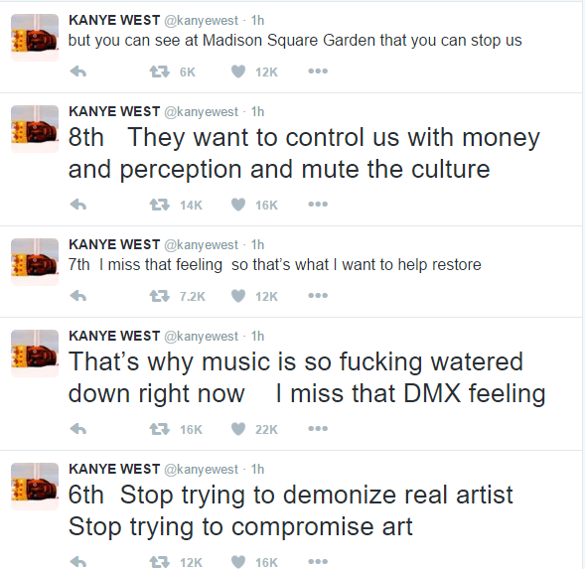Viewport: 585px width, 569px height.
Task: Open KANYE WEST profile name on top tweet
Action: (x=114, y=20)
